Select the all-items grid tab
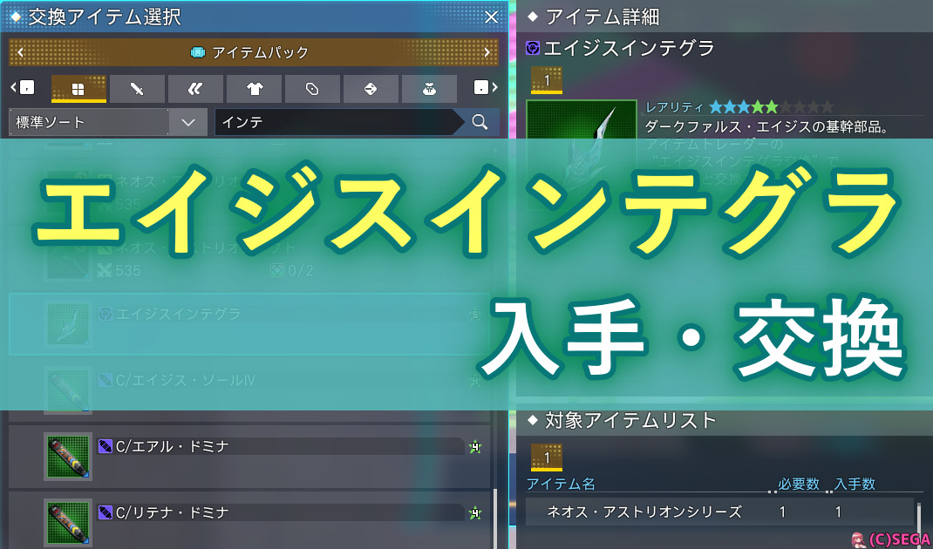The height and width of the screenshot is (549, 933). click(x=78, y=89)
